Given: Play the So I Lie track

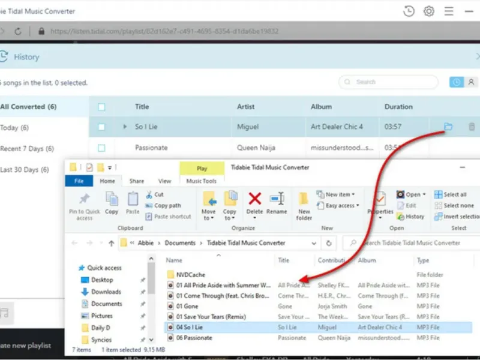Looking at the screenshot, I should (125, 127).
